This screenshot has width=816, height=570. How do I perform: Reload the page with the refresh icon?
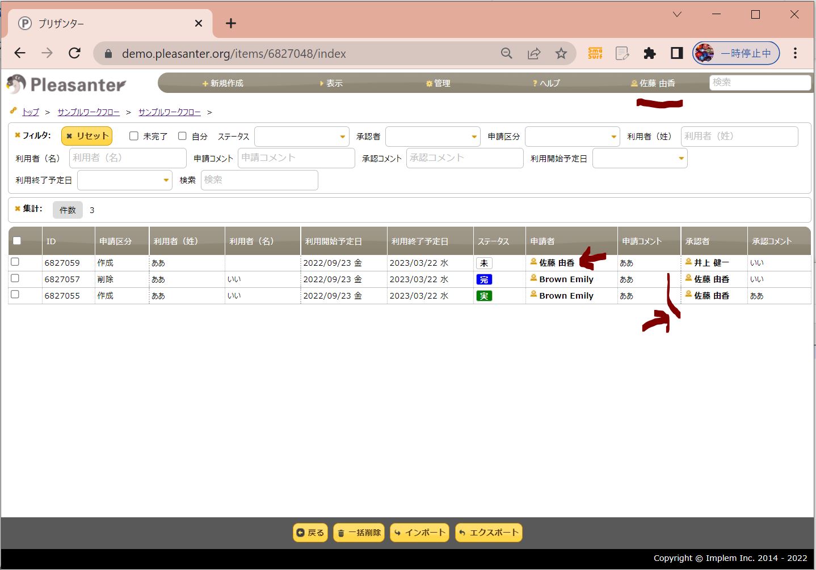pyautogui.click(x=74, y=53)
